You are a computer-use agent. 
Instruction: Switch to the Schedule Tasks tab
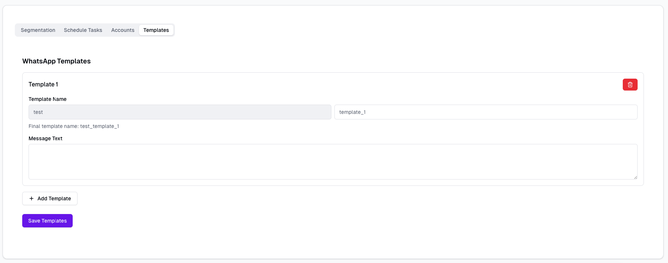(83, 30)
